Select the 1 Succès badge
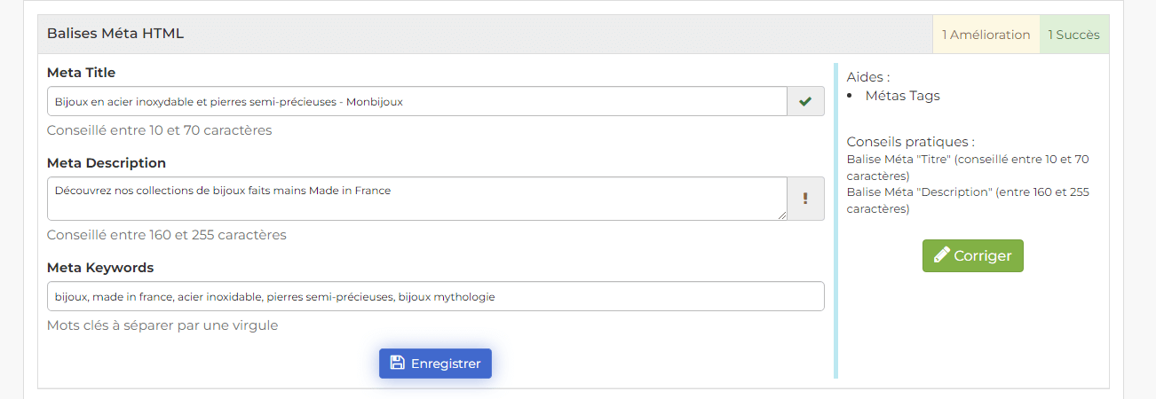This screenshot has width=1156, height=399. point(1074,35)
